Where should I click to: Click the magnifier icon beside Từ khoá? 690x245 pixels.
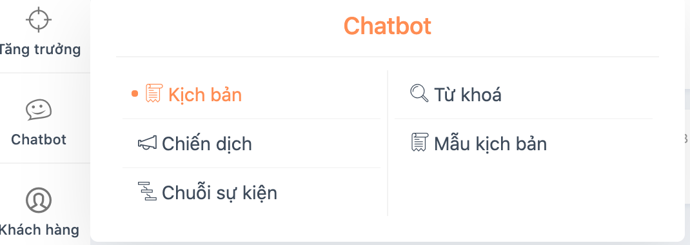419,93
